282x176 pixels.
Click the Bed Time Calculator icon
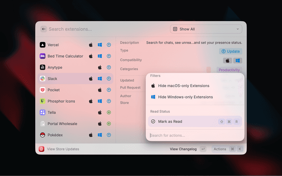pyautogui.click(x=42, y=56)
